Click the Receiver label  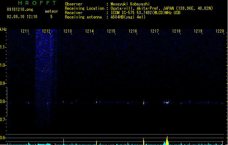click(74, 13)
